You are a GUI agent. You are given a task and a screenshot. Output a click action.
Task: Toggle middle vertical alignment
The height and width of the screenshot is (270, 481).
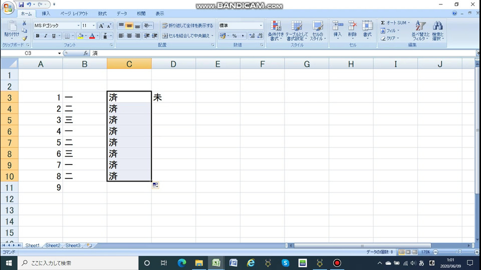coord(129,25)
